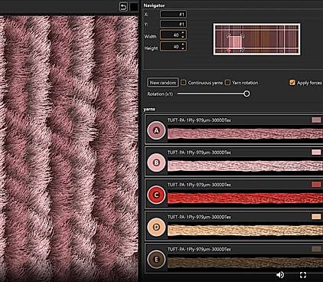Click the yarn B pink strand preview

245,166
